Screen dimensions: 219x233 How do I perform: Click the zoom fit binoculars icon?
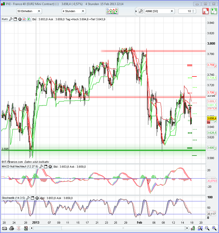pyautogui.click(x=200, y=228)
